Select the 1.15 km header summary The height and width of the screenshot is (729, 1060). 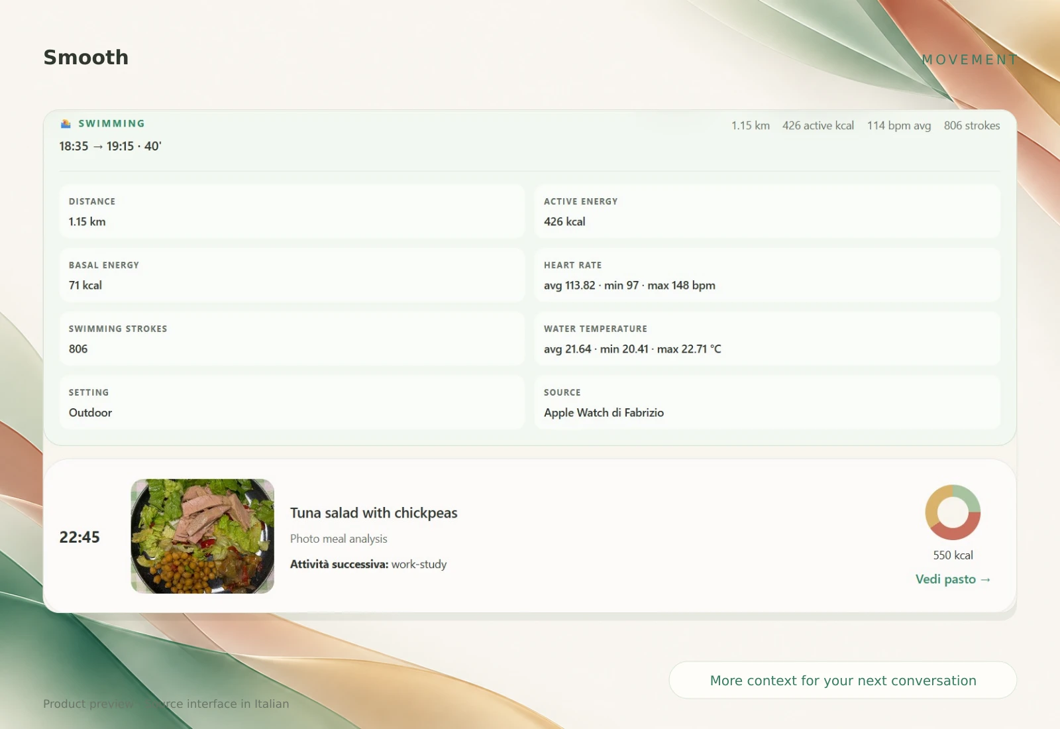click(751, 125)
